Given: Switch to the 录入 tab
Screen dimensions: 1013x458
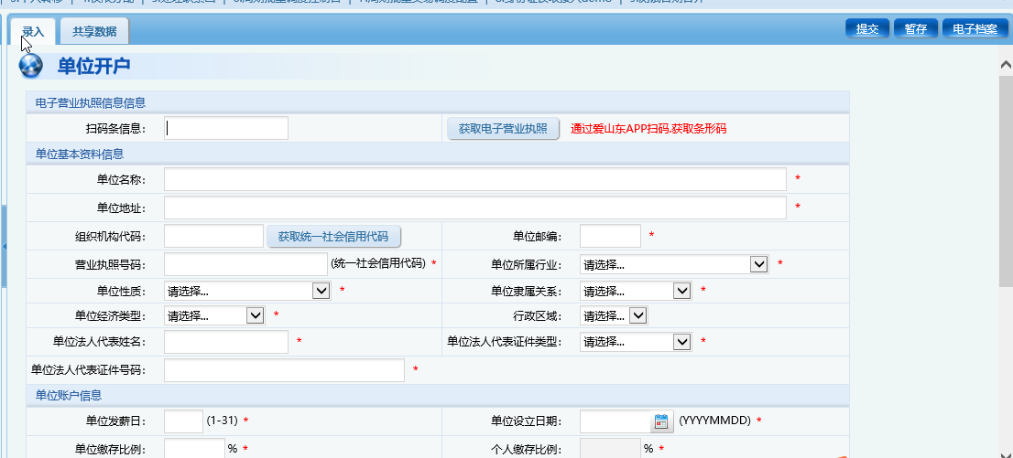Looking at the screenshot, I should point(33,31).
